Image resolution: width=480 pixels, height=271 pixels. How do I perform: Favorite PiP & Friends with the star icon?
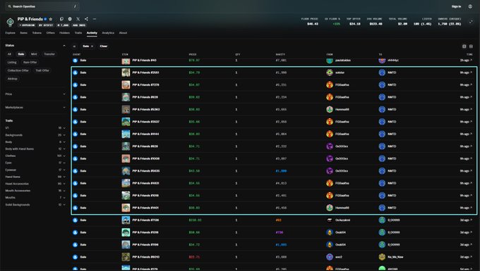(x=51, y=19)
